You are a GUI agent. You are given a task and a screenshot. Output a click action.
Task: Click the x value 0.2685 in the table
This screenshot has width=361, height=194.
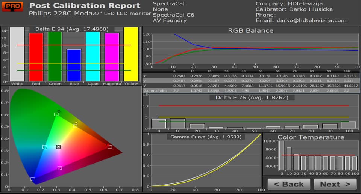tap(179, 76)
